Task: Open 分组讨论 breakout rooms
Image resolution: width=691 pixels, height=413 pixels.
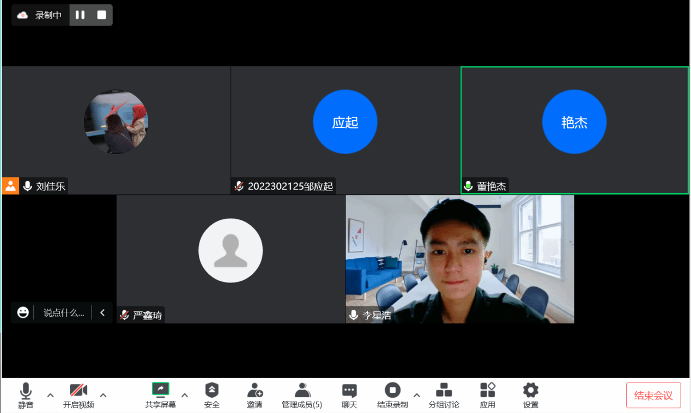Action: point(444,391)
